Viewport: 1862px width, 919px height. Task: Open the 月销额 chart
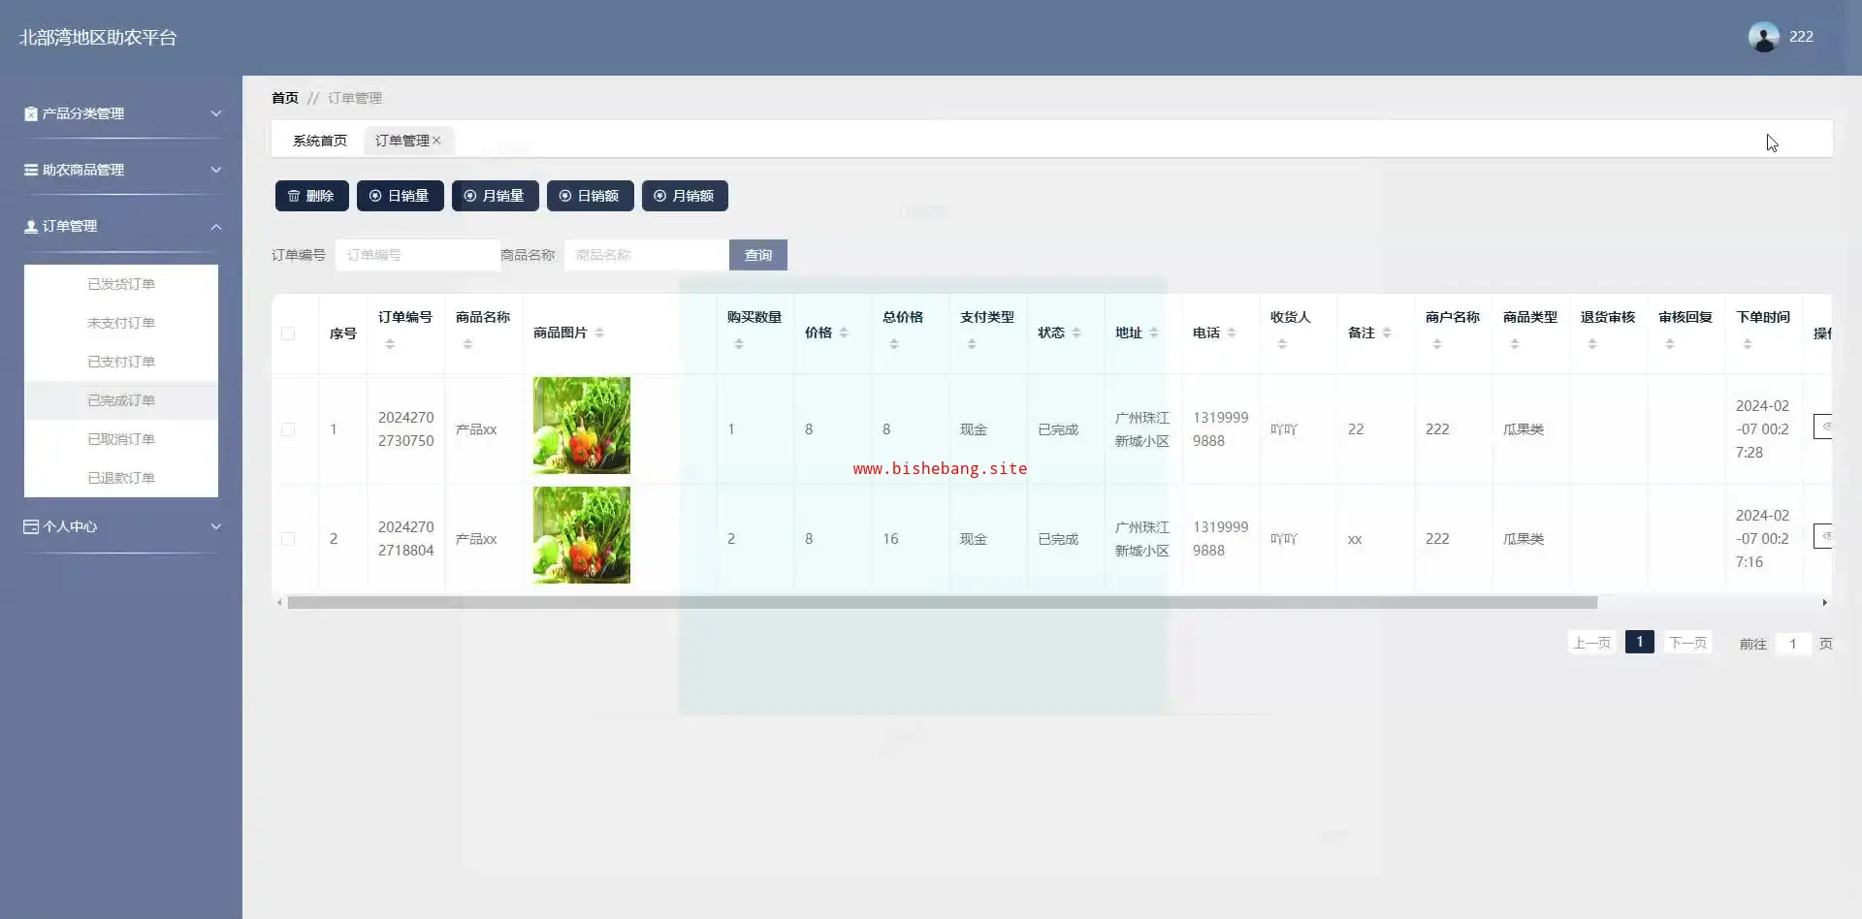(685, 196)
